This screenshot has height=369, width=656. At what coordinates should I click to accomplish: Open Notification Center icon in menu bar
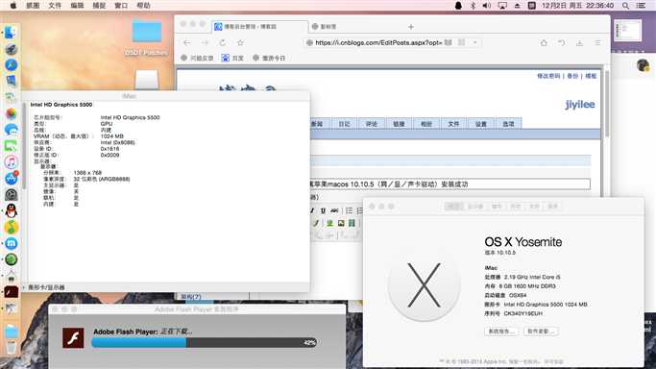641,6
